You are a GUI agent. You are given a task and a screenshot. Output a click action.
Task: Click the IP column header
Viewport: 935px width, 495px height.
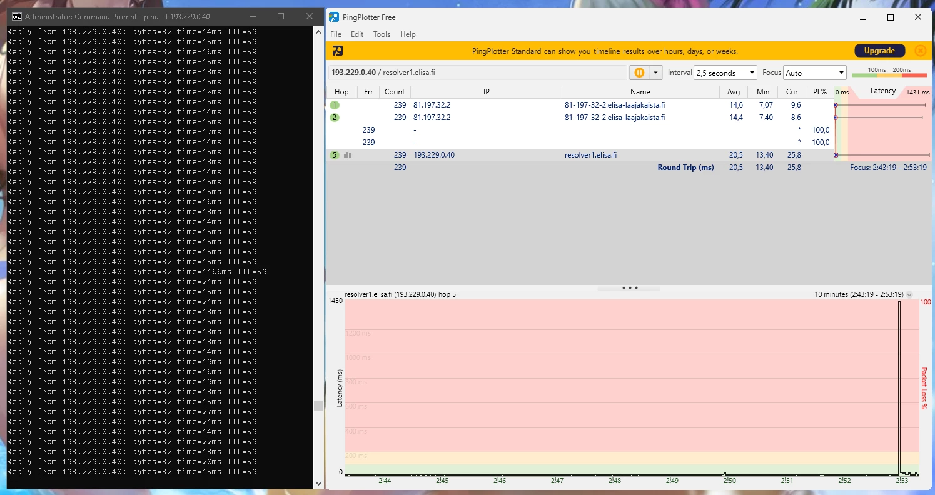tap(486, 92)
